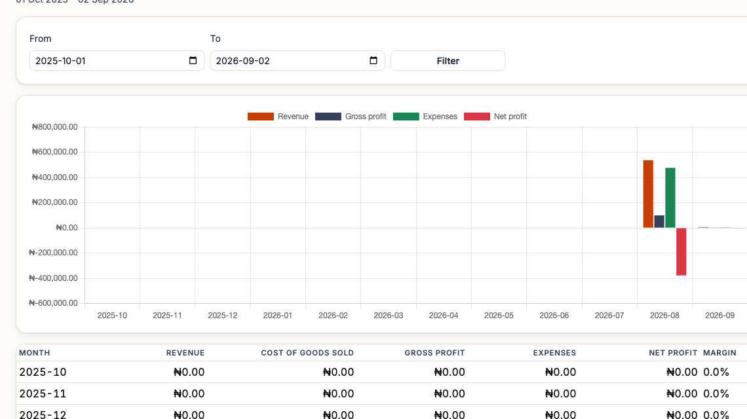Screen dimensions: 747x419
Task: Click the revenue value in the 2025-10 row
Action: (189, 372)
